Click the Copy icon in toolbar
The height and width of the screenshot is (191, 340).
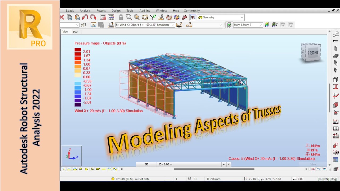coord(70,17)
